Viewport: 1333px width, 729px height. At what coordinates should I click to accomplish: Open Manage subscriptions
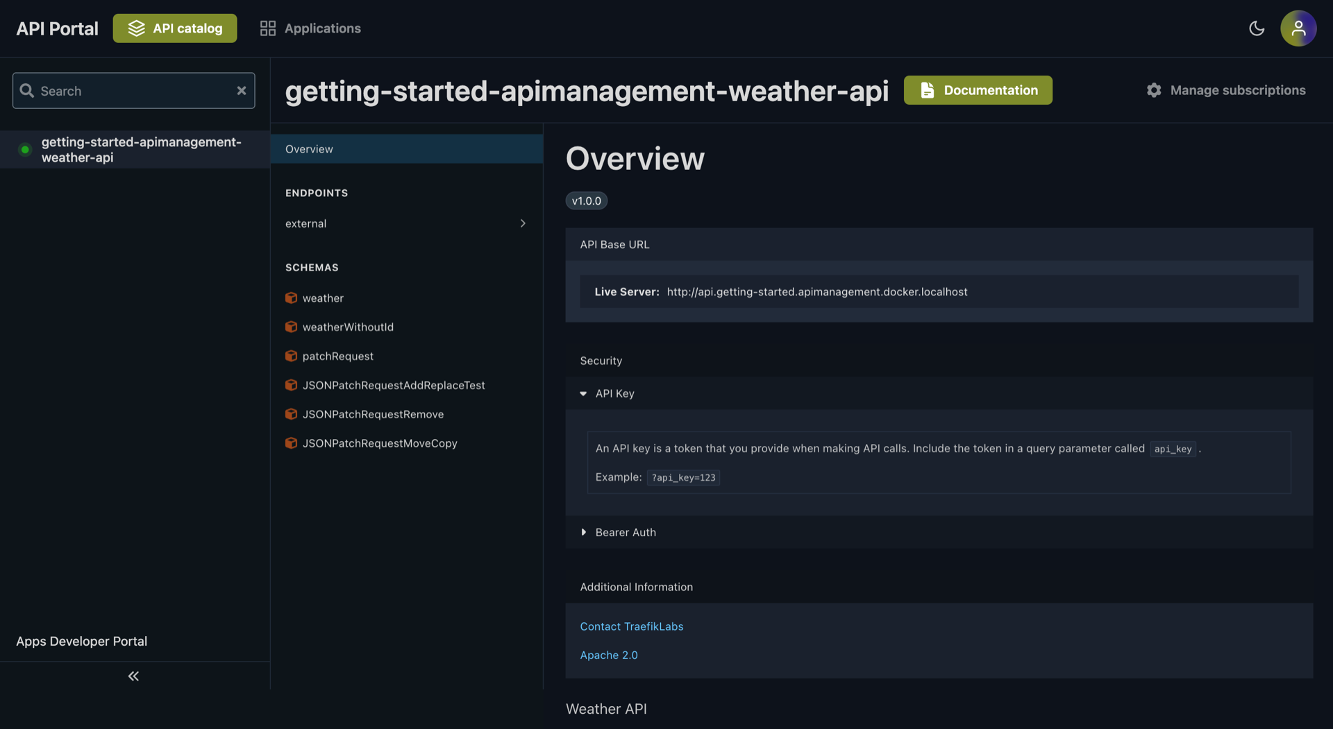point(1226,90)
